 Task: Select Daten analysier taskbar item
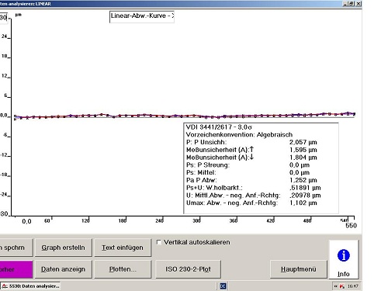(30, 286)
